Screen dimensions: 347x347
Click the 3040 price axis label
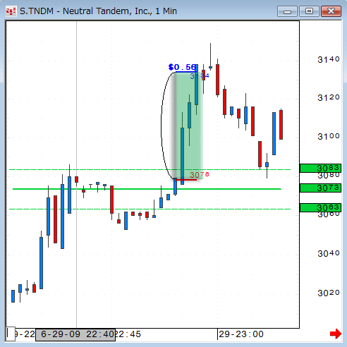(329, 254)
